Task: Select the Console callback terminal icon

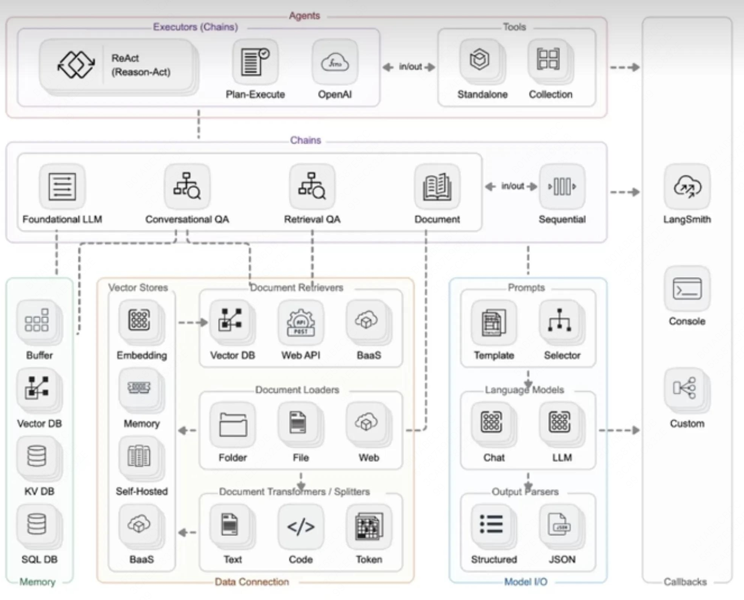Action: click(687, 288)
